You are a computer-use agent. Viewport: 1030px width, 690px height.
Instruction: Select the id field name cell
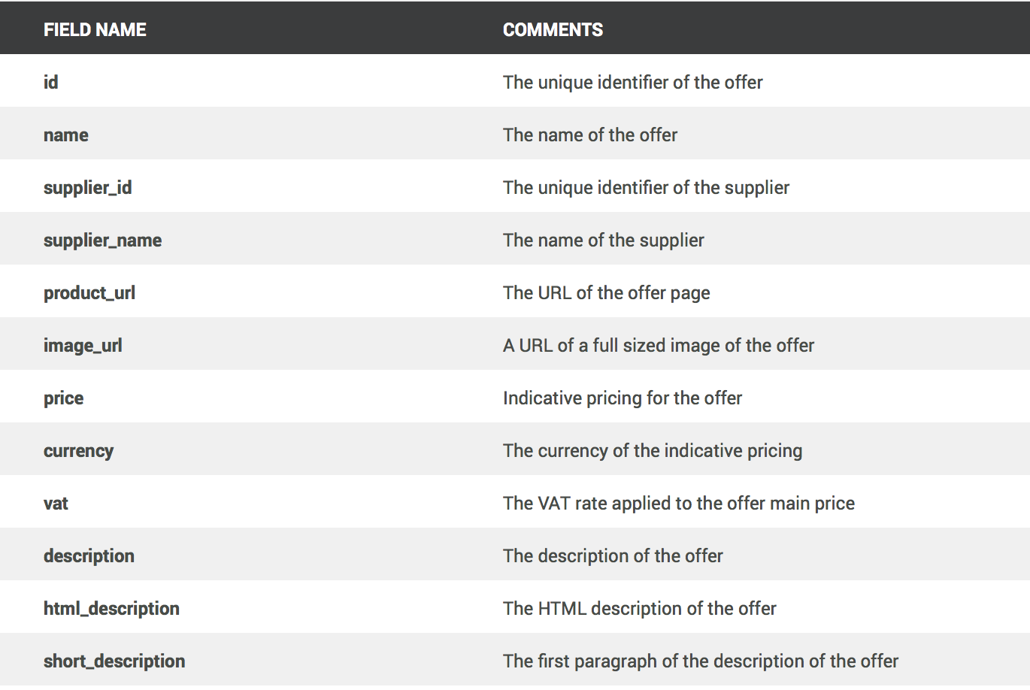pos(50,82)
